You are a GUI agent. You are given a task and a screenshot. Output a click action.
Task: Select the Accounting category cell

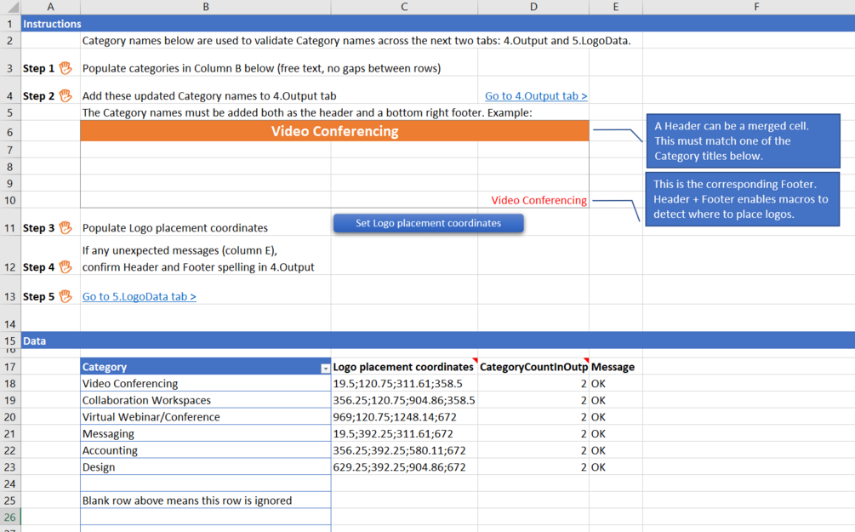click(x=206, y=450)
